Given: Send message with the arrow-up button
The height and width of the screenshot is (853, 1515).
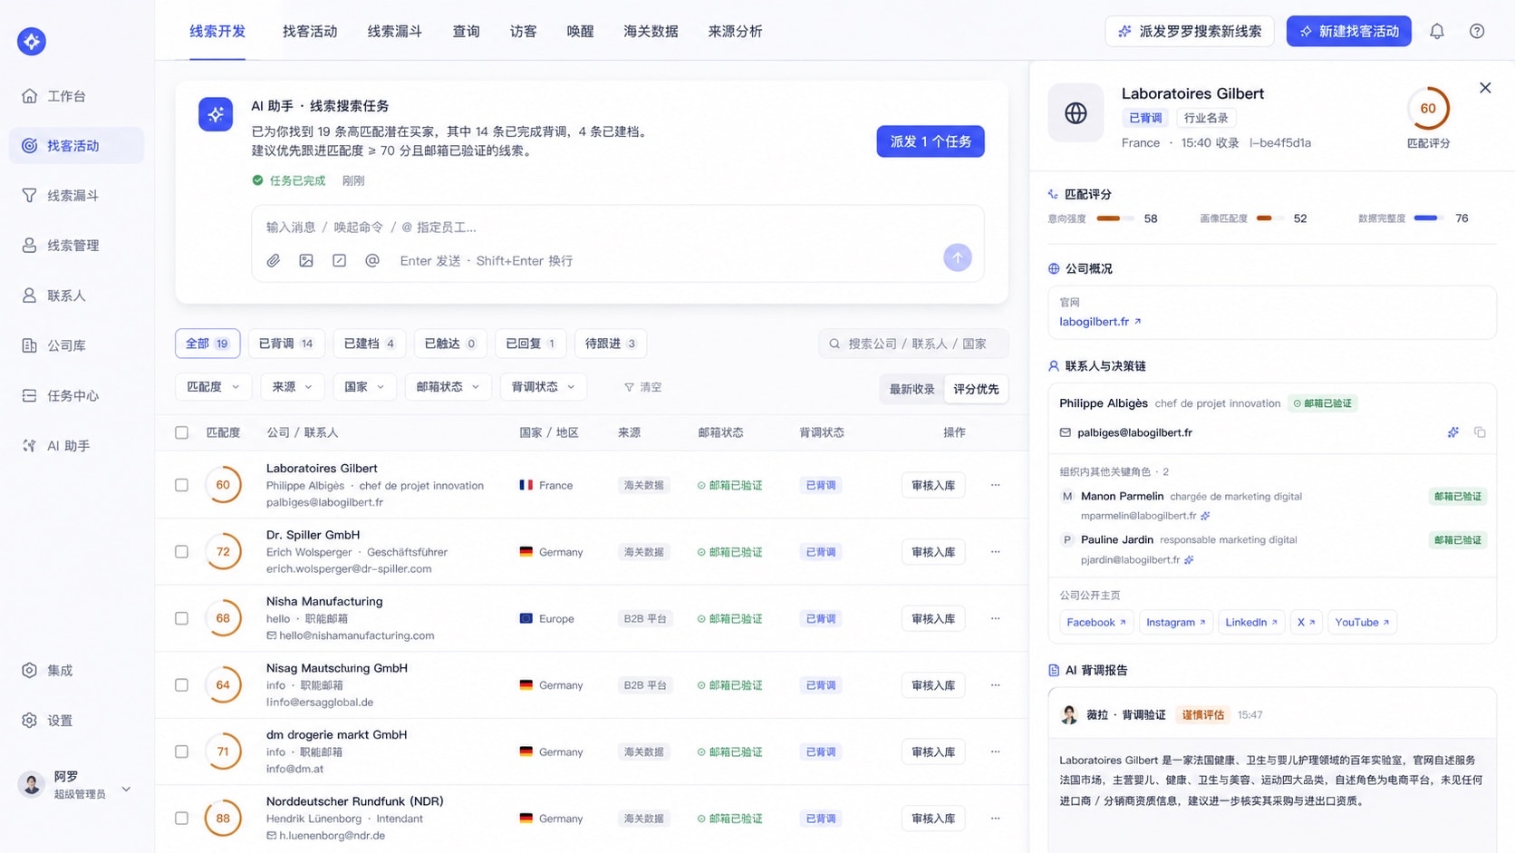Looking at the screenshot, I should point(958,257).
